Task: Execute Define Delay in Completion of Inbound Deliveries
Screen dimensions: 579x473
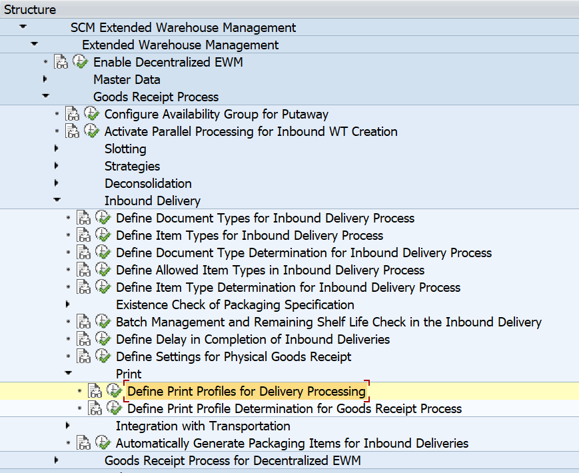Action: (103, 338)
